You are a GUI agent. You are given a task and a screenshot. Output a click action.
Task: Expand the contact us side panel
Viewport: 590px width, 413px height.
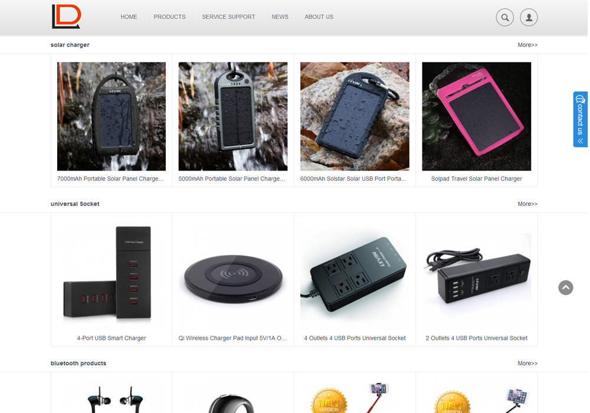(580, 119)
